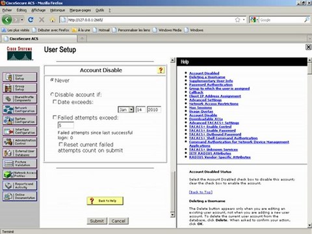Close the help panel X icon
Image resolution: width=312 pixels, height=234 pixels.
pyautogui.click(x=308, y=47)
